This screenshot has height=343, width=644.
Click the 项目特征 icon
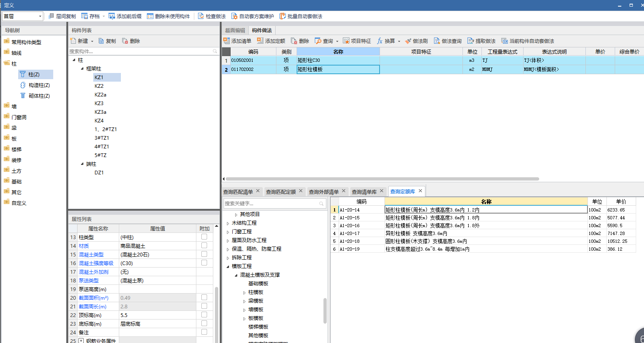(346, 41)
